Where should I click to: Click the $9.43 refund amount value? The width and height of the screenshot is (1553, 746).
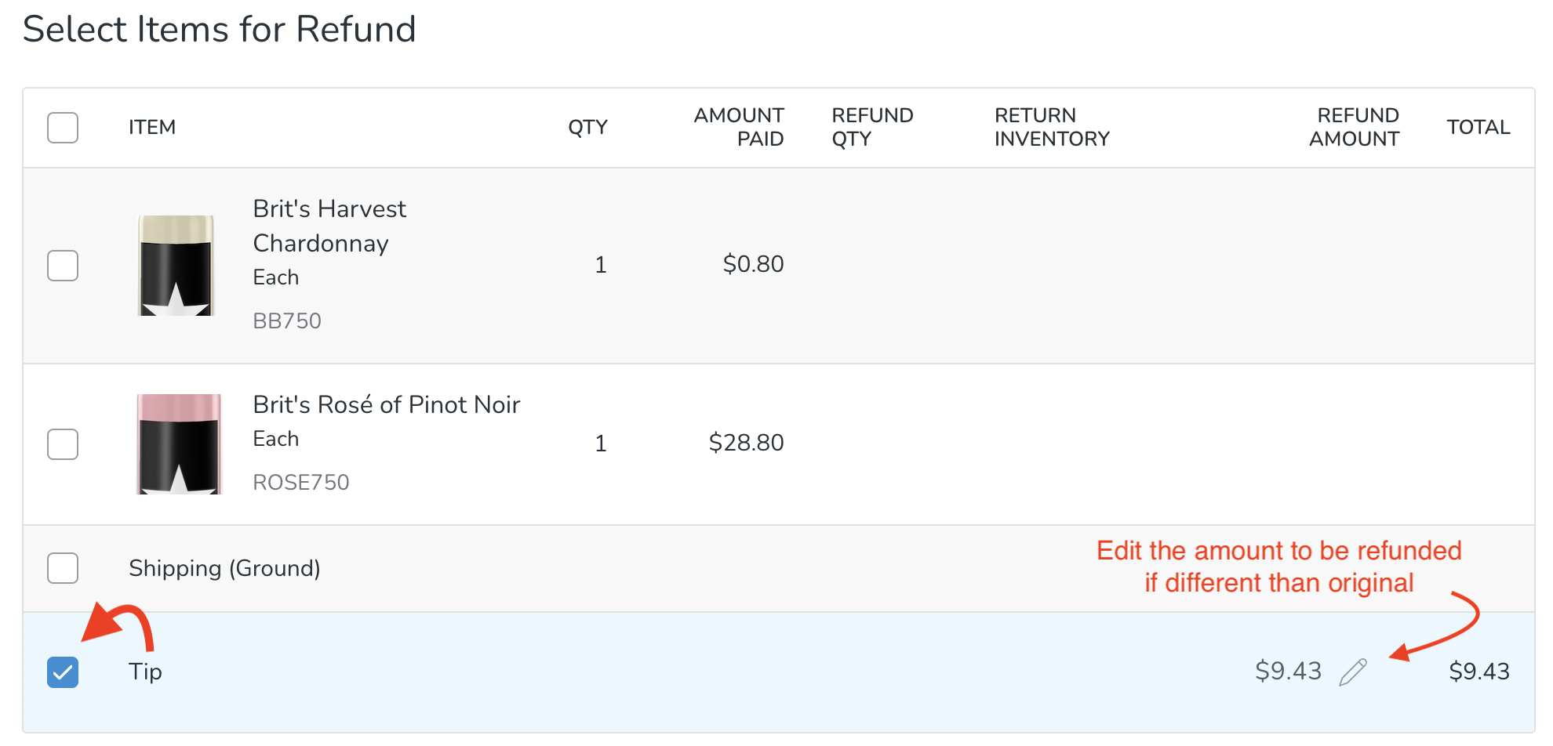(x=1289, y=671)
